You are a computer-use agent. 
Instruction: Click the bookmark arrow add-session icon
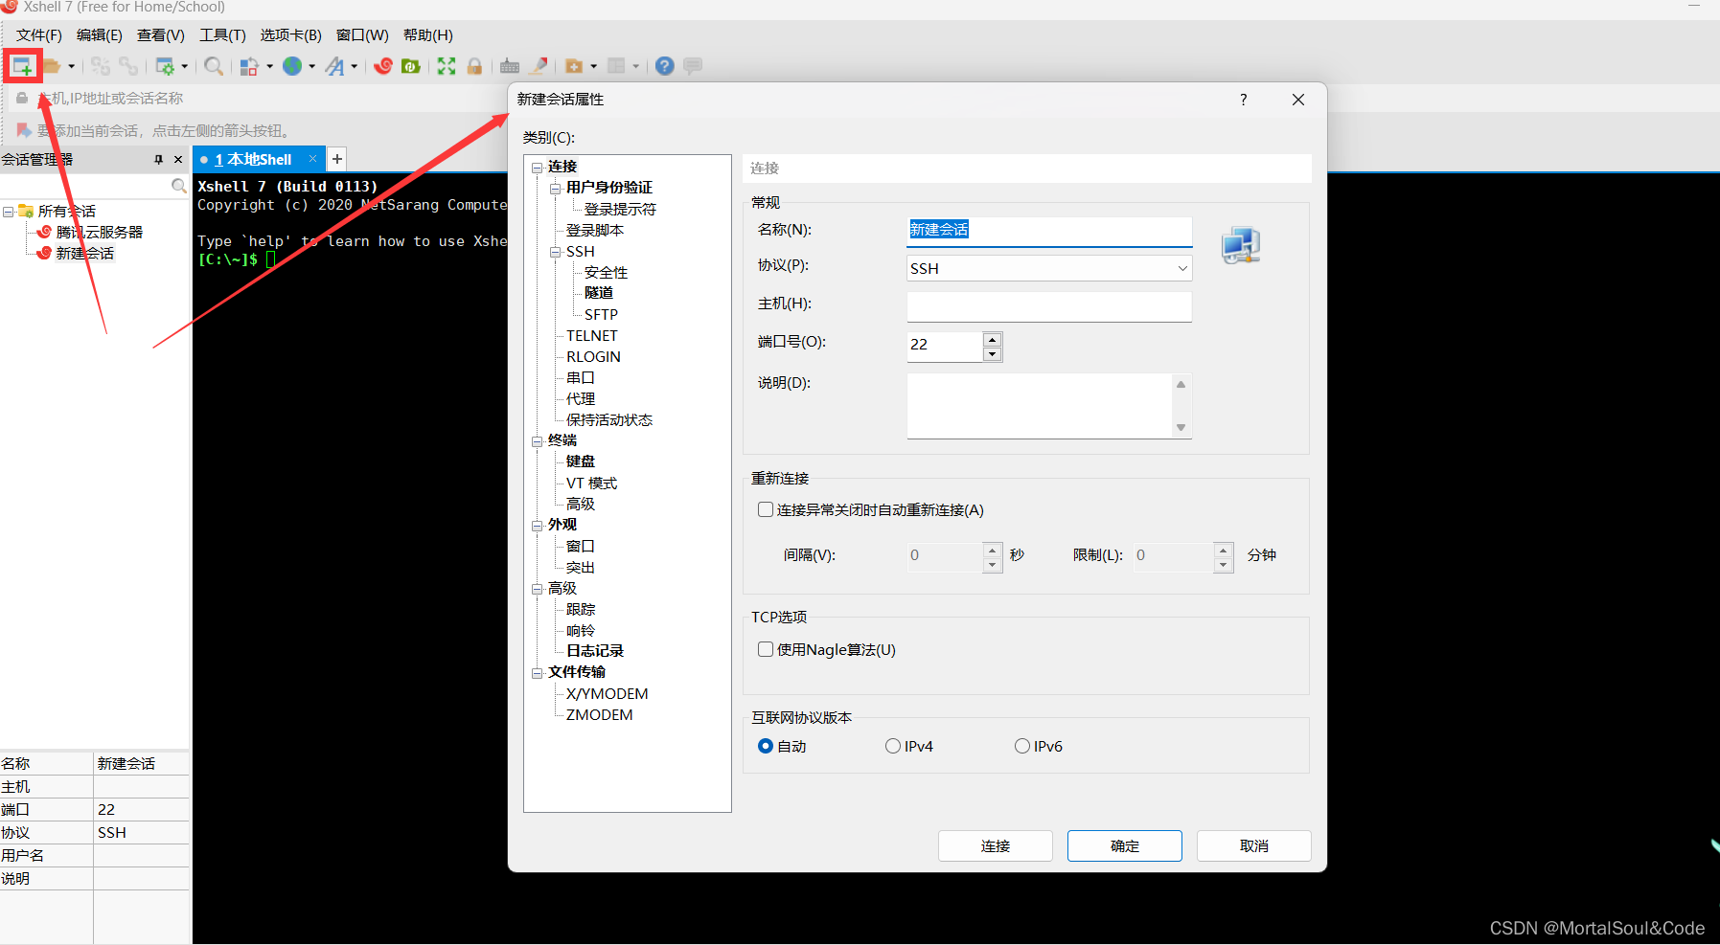point(24,129)
